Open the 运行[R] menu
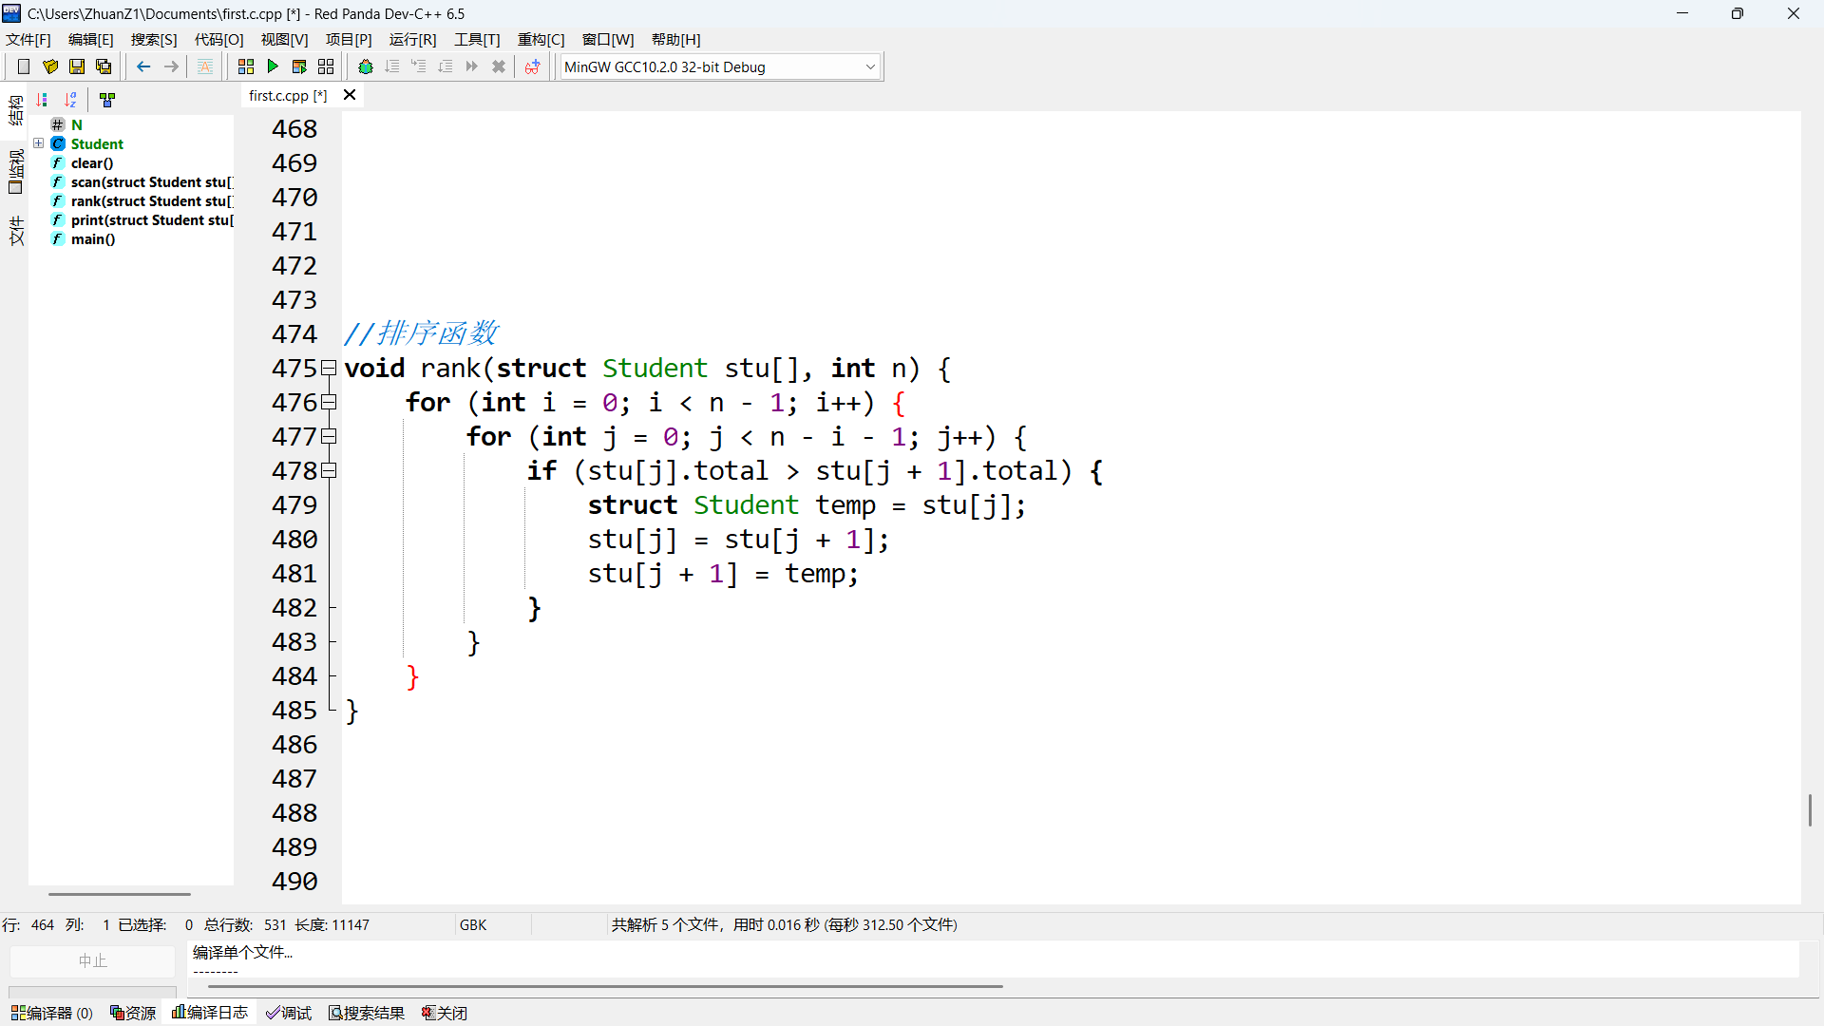This screenshot has height=1026, width=1824. tap(412, 39)
